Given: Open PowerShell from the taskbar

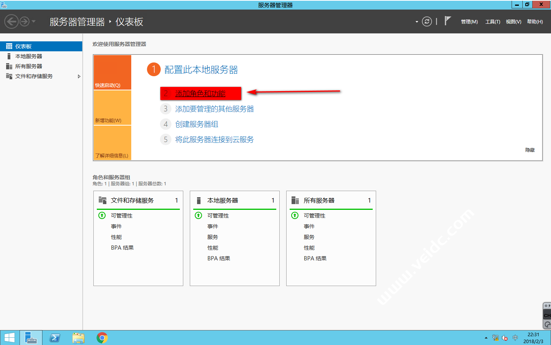Looking at the screenshot, I should point(55,338).
